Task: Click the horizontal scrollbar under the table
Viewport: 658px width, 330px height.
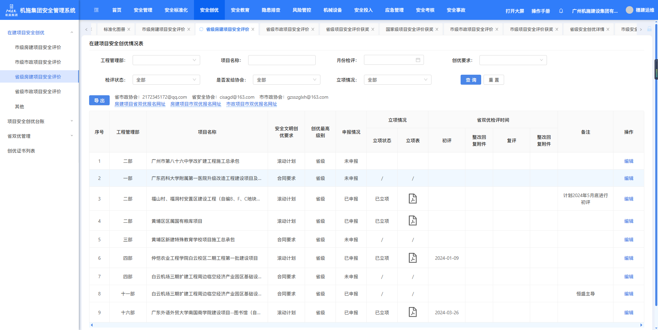Action: click(x=366, y=325)
